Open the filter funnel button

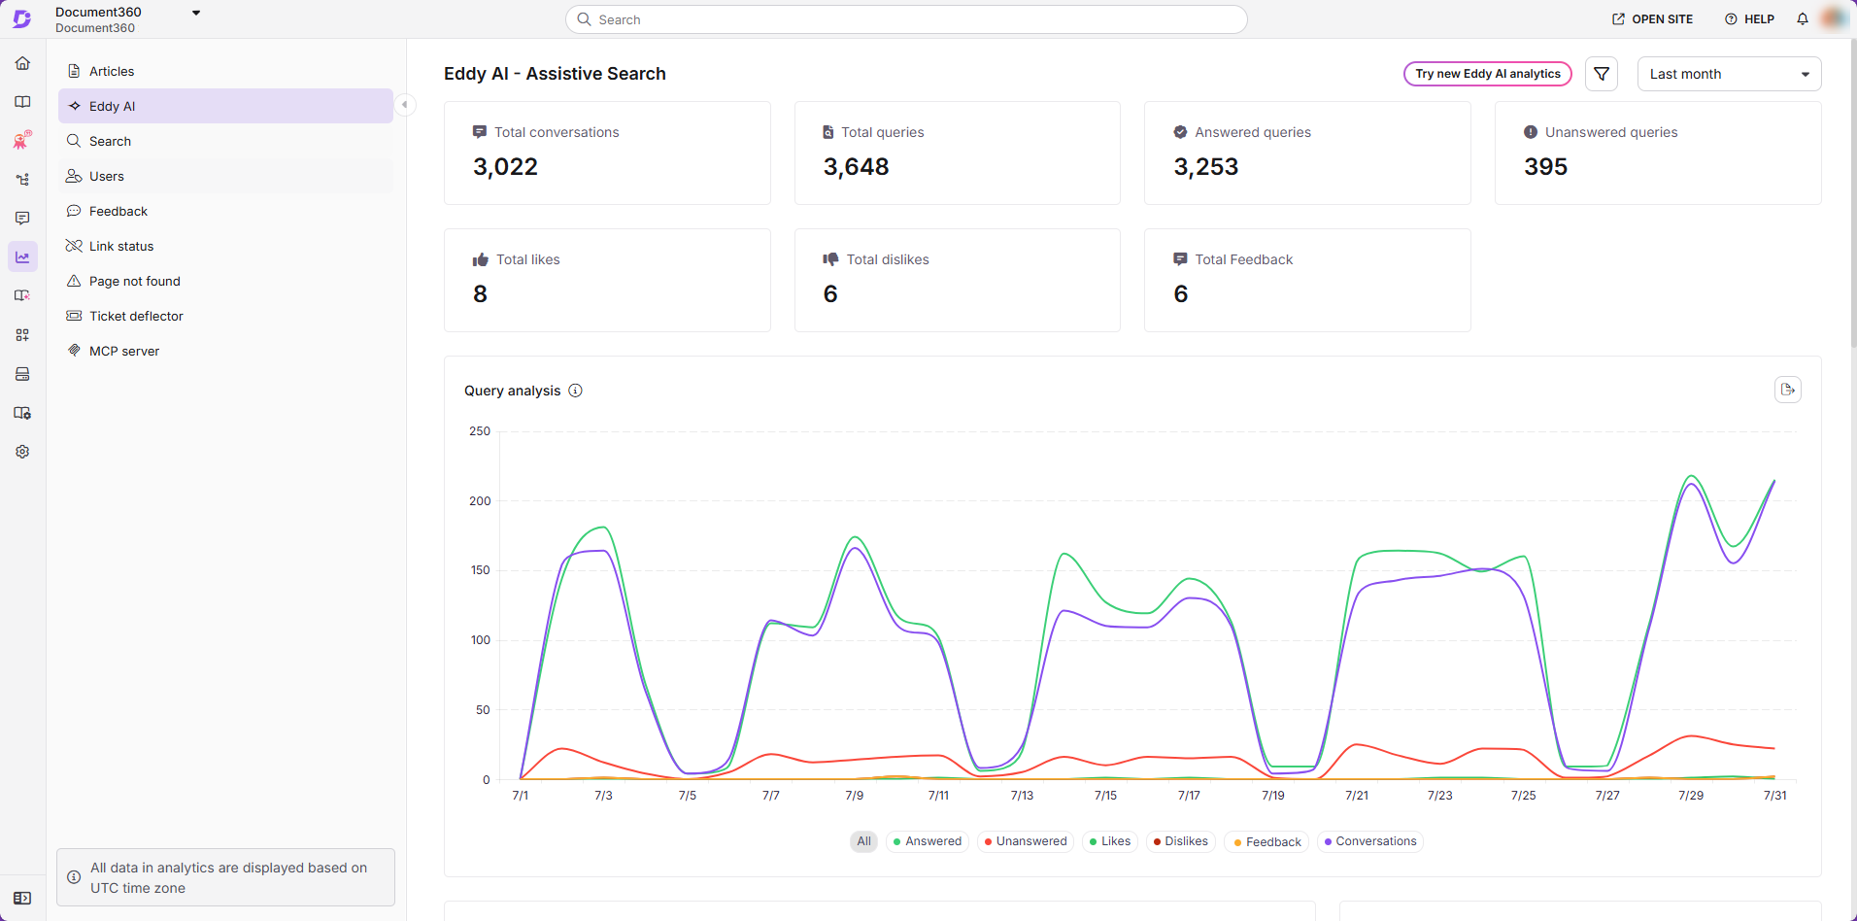[x=1602, y=74]
